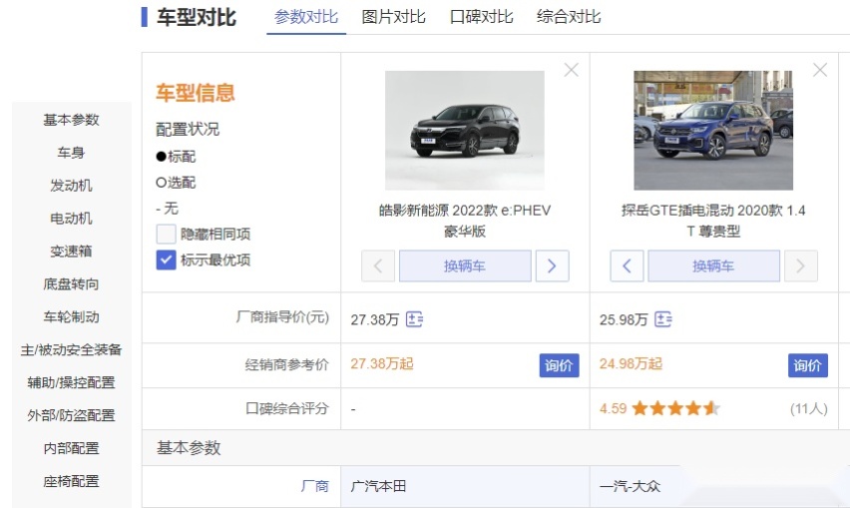Jump to 主/被动安全装备 in sidebar
Image resolution: width=850 pixels, height=508 pixels.
click(71, 349)
